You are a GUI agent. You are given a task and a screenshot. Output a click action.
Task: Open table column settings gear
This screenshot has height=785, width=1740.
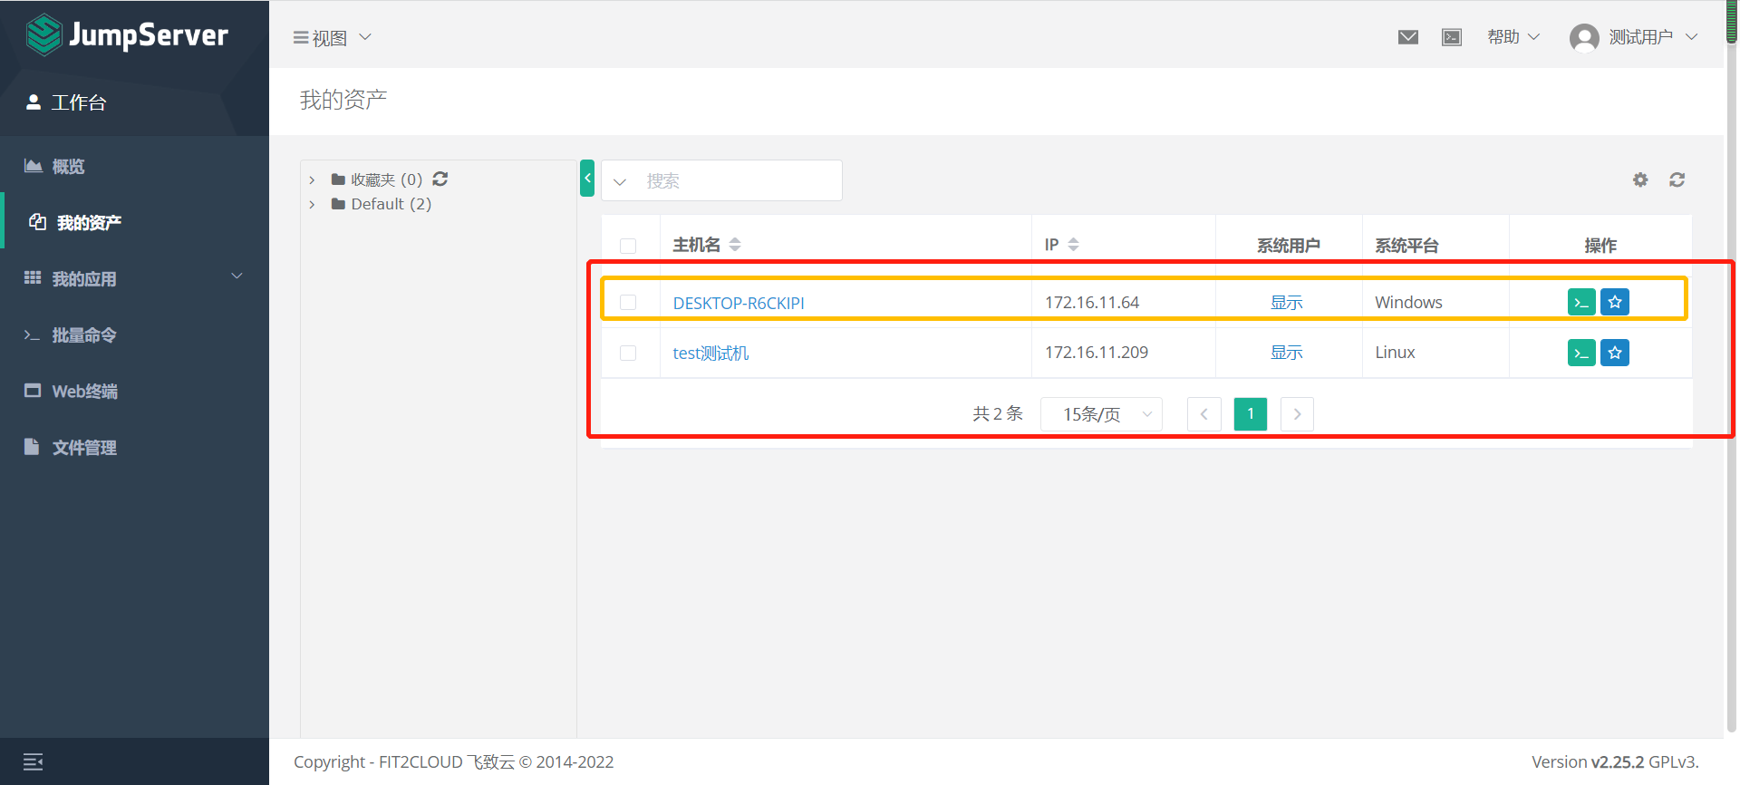coord(1640,179)
